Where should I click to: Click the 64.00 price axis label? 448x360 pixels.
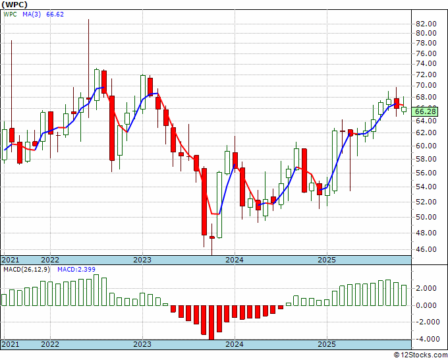coord(426,121)
